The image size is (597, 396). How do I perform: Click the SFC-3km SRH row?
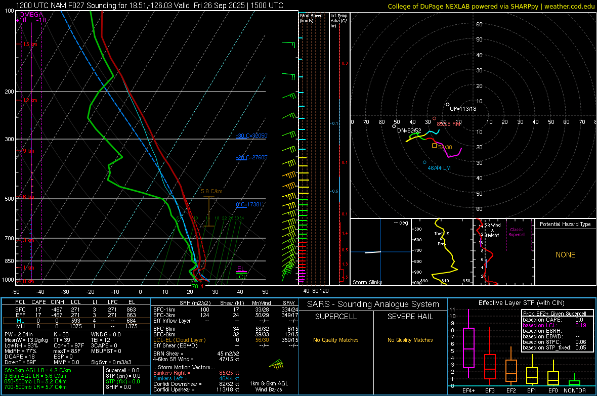tap(226, 315)
